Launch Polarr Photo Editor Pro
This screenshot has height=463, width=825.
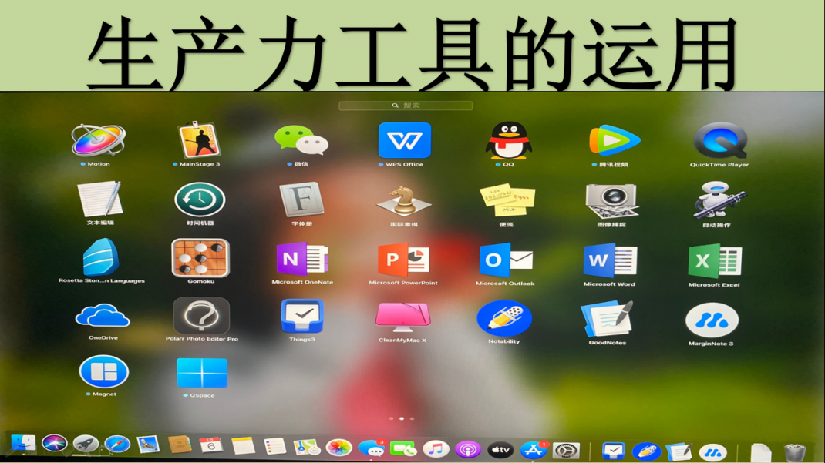201,316
